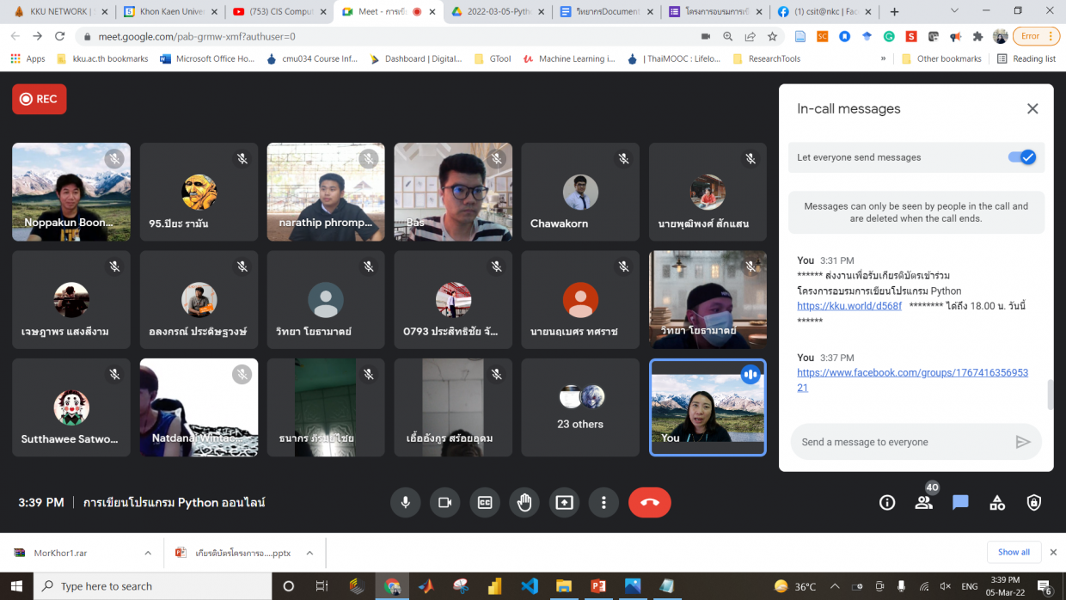Turn on closed captions
This screenshot has width=1066, height=600.
tap(485, 503)
